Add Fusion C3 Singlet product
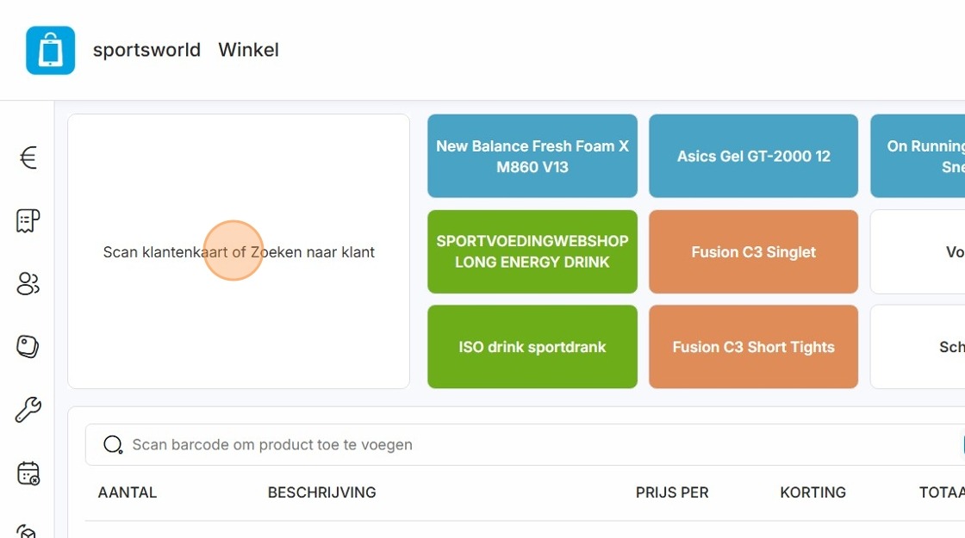965x538 pixels. [x=753, y=251]
